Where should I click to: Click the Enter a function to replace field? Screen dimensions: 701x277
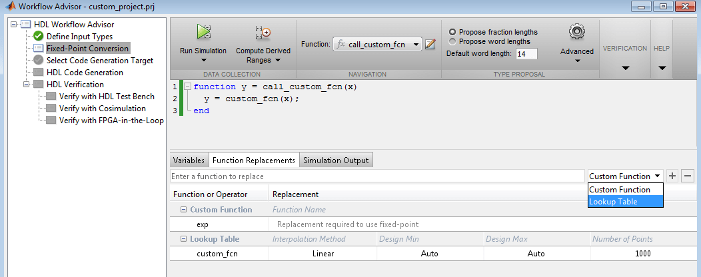377,176
